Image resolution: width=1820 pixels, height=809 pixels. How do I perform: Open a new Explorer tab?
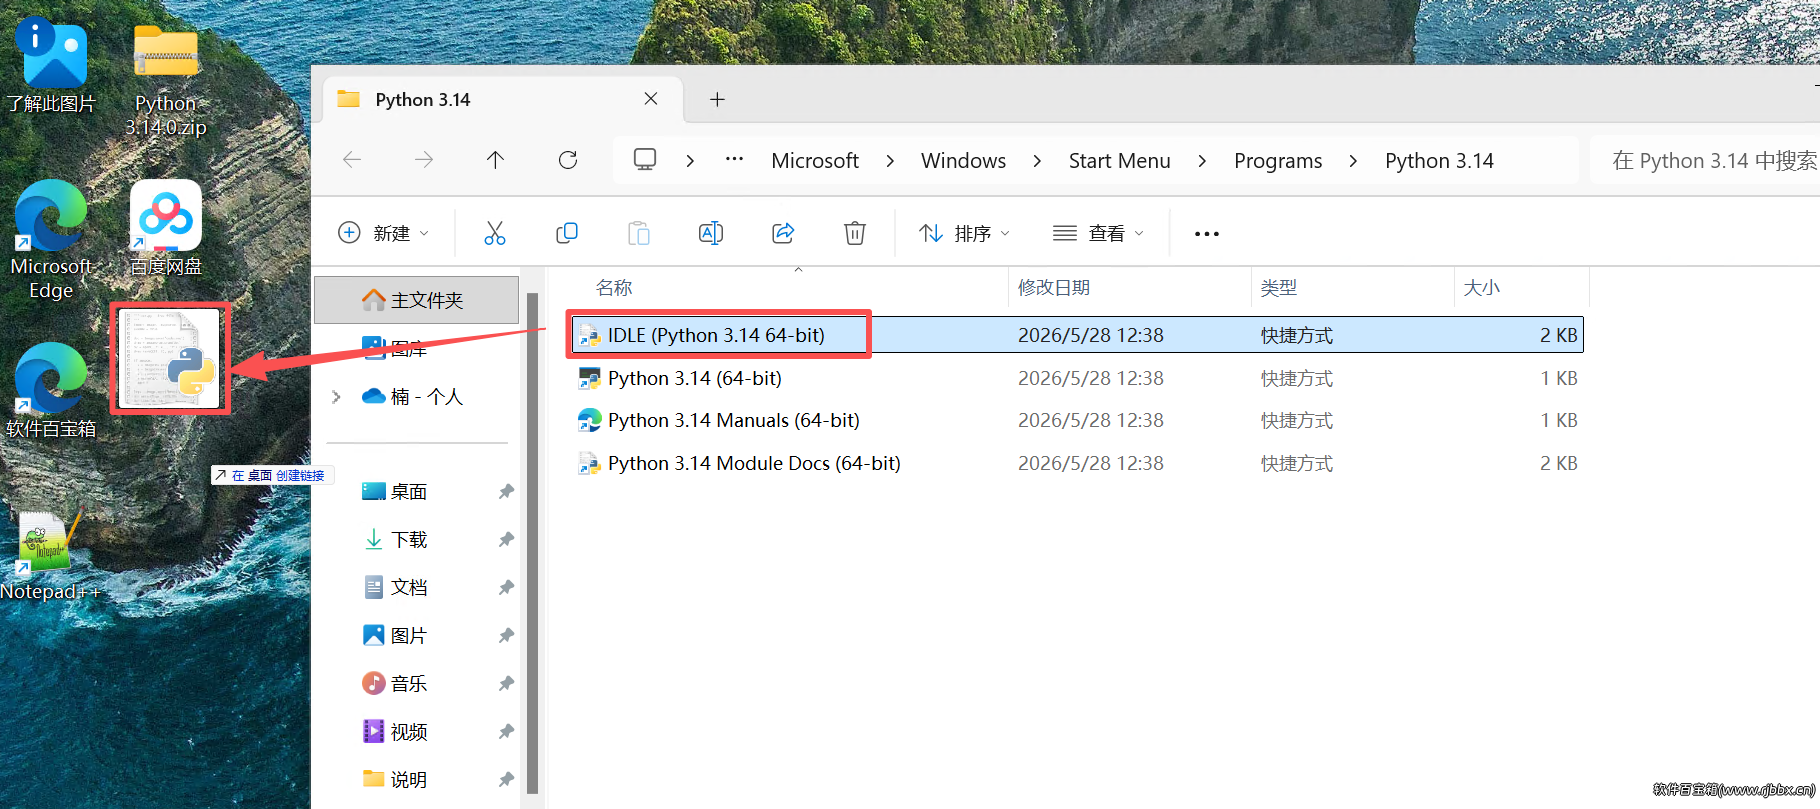tap(717, 99)
